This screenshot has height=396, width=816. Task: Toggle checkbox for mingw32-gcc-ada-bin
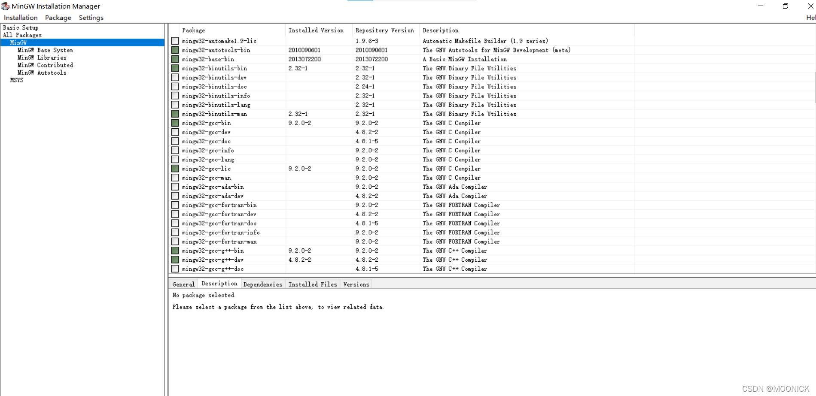click(175, 187)
